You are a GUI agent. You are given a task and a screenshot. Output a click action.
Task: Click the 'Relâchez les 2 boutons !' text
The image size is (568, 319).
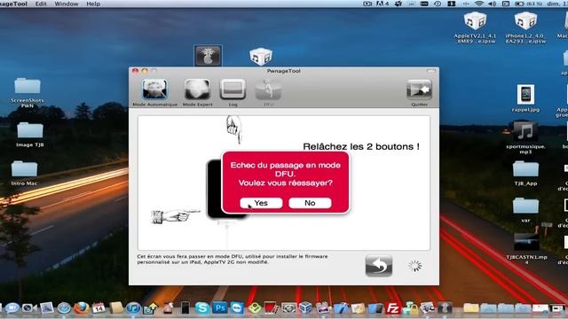pyautogui.click(x=361, y=146)
